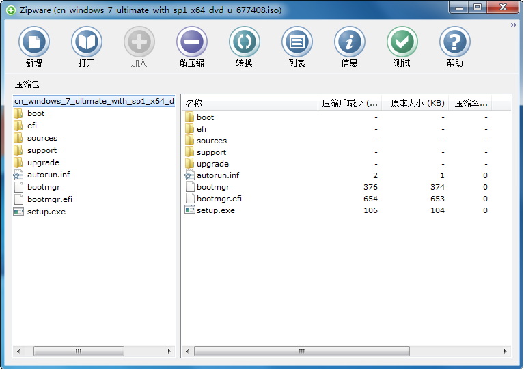Click left pane horizontal scrollbar thumb

point(79,351)
